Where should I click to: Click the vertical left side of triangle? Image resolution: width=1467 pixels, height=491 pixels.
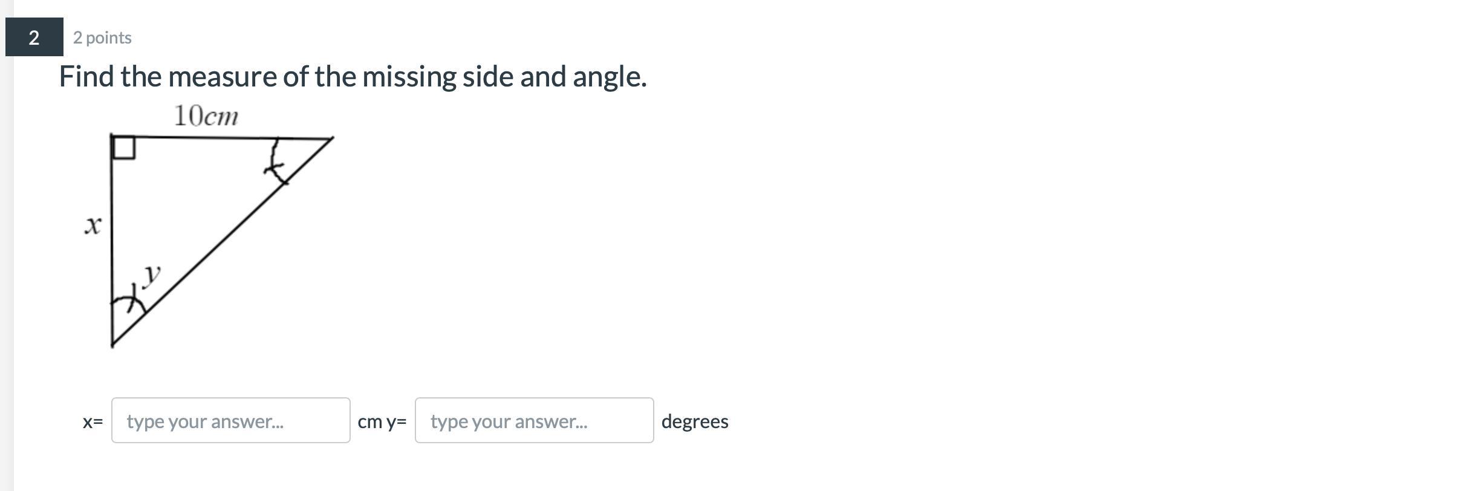[x=112, y=242]
